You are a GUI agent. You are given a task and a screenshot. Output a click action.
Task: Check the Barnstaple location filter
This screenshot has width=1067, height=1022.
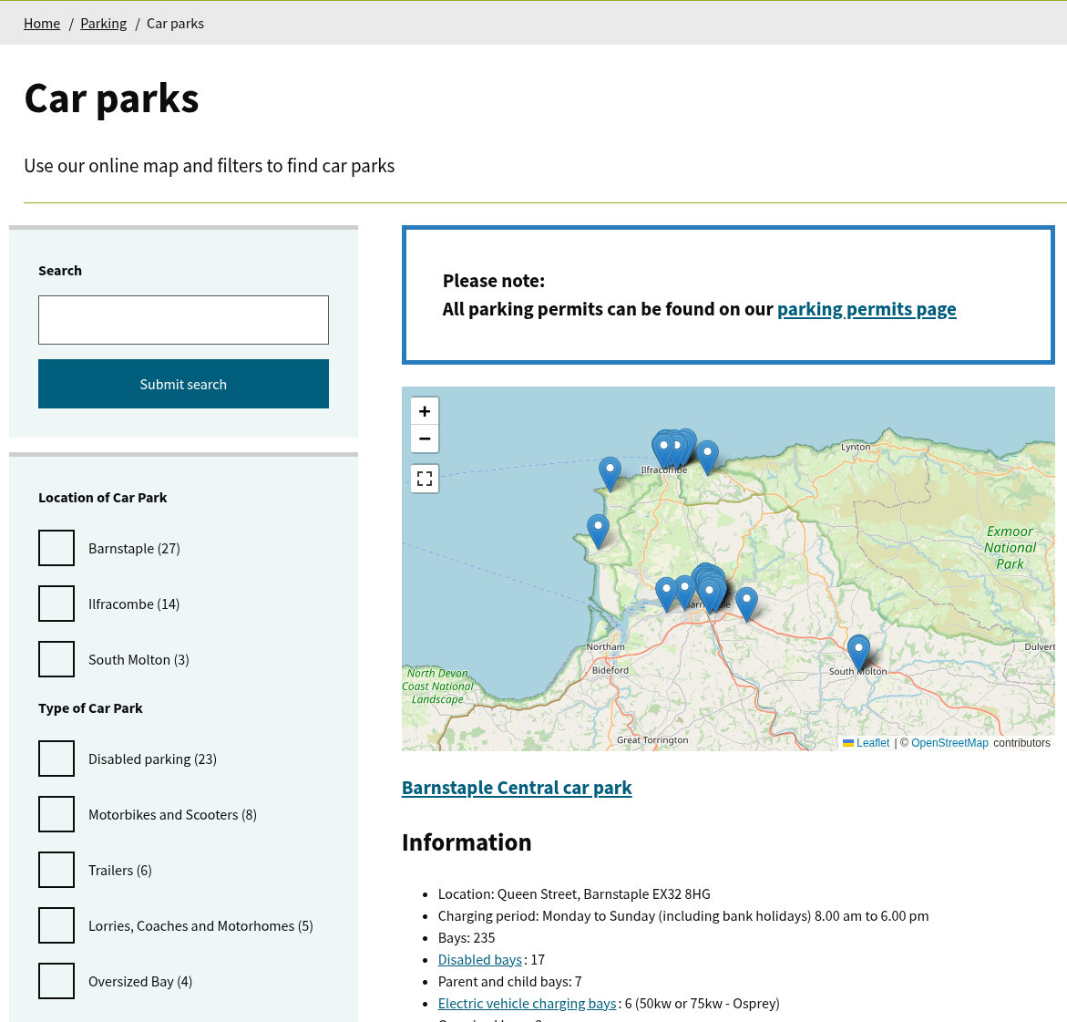tap(56, 548)
